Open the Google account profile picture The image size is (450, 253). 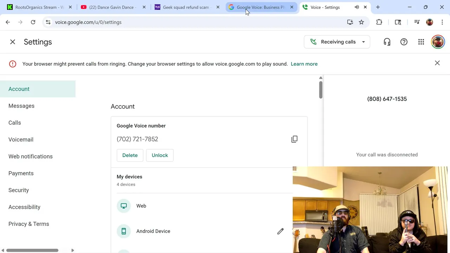(438, 42)
